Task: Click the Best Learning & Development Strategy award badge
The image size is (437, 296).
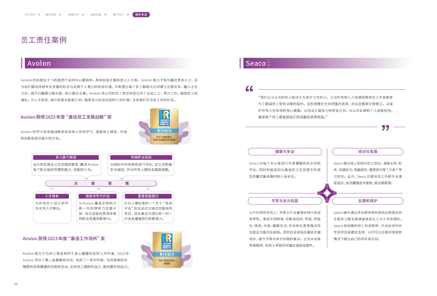Action: [164, 126]
